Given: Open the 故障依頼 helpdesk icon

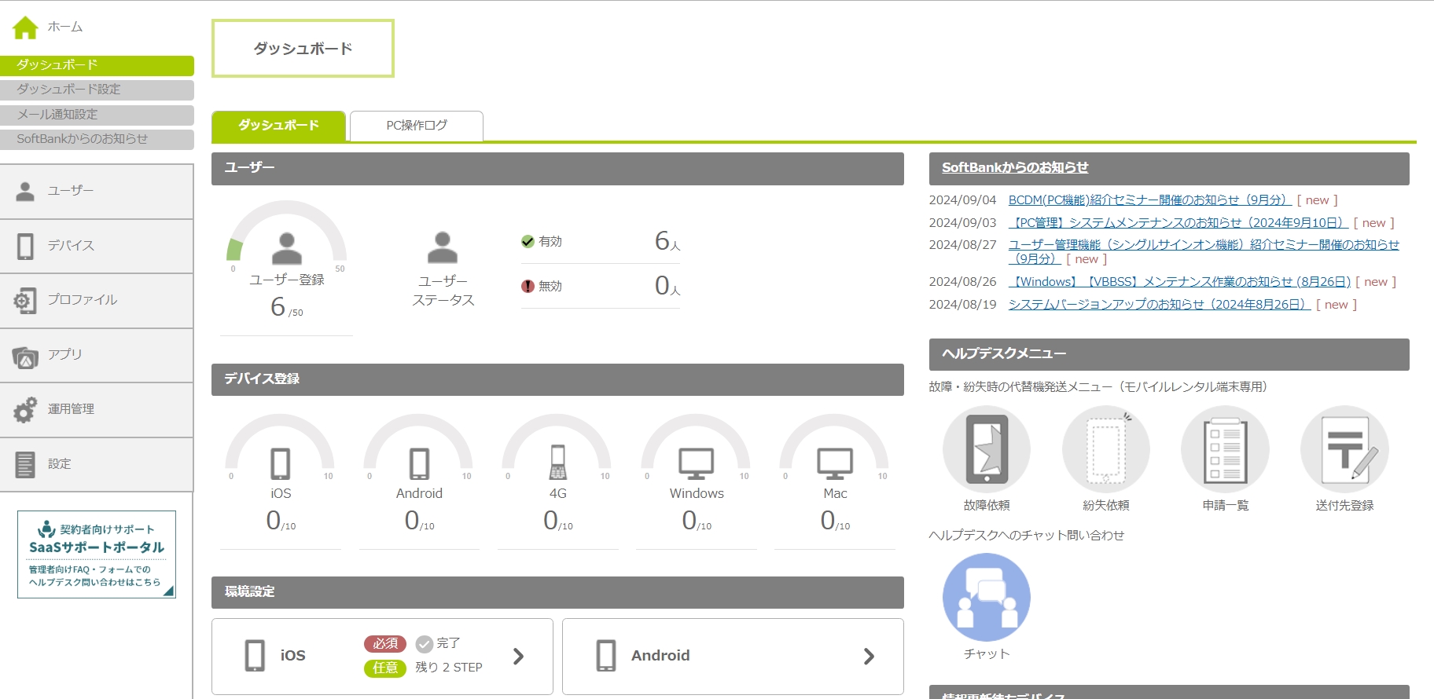Looking at the screenshot, I should tap(986, 449).
